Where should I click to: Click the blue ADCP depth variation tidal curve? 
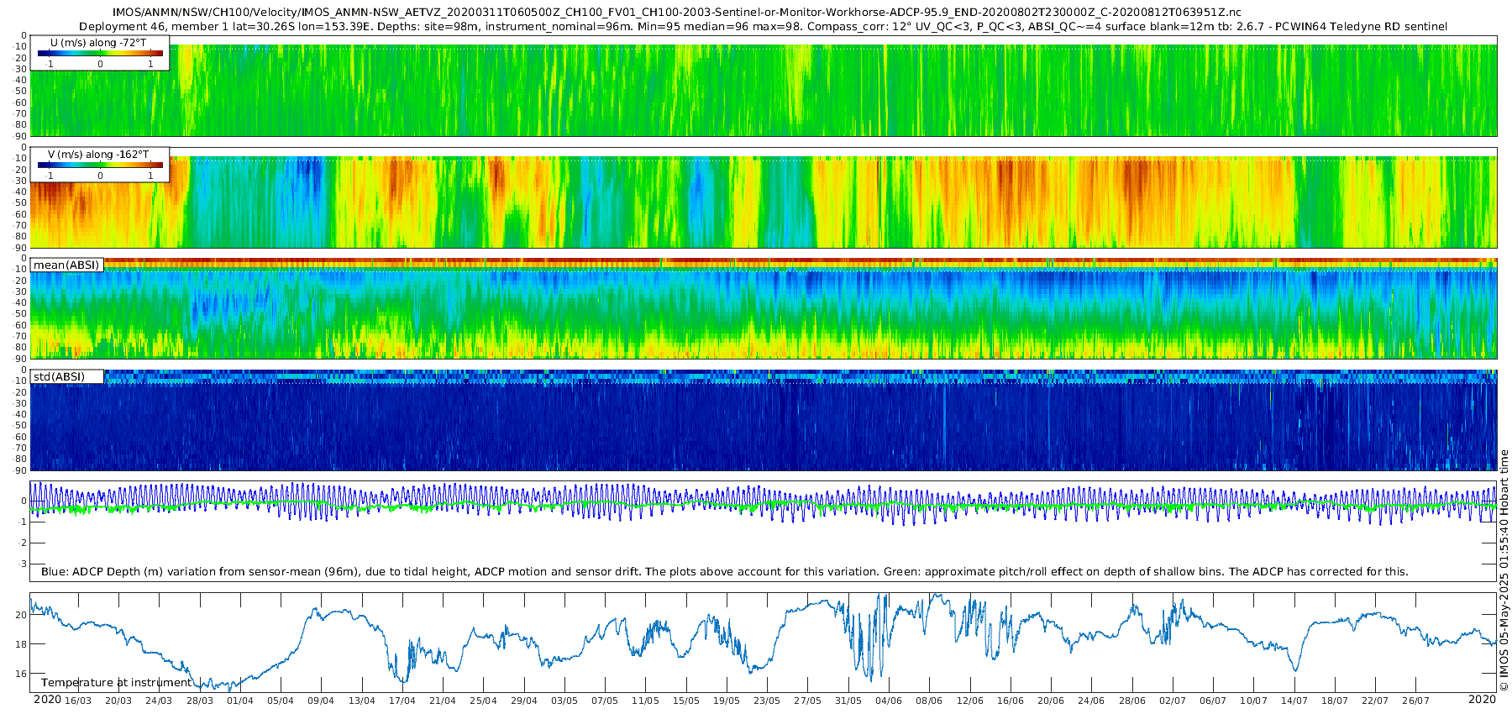[764, 504]
